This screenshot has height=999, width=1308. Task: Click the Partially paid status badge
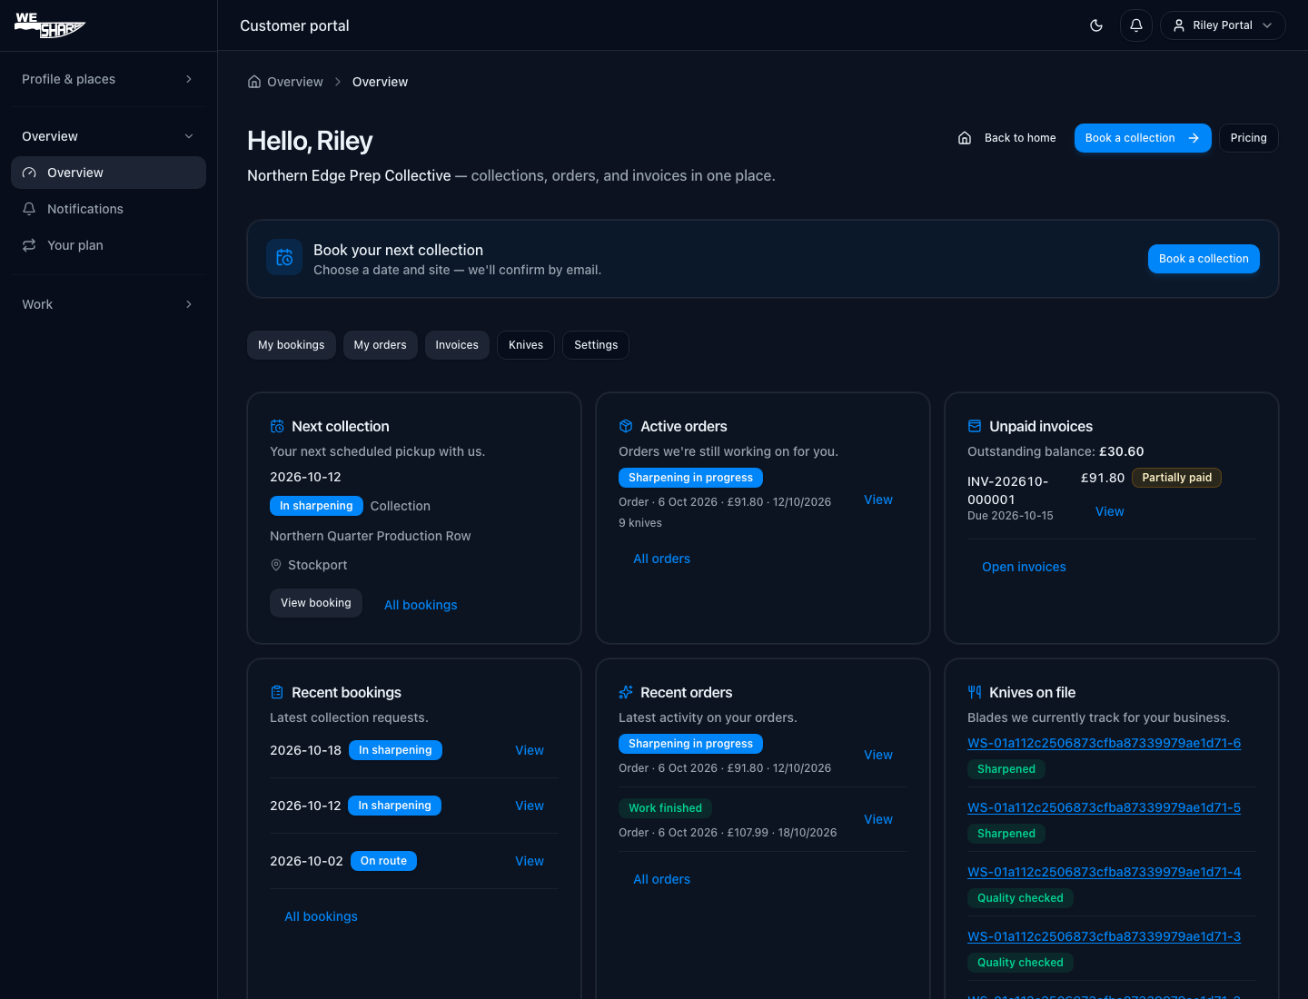click(1176, 478)
